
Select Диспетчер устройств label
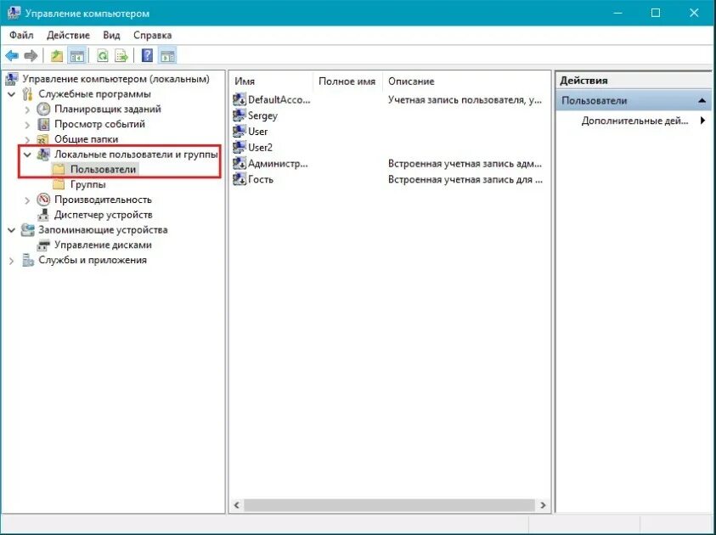(104, 215)
